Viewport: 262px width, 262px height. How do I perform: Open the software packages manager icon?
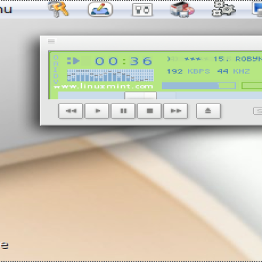182,9
